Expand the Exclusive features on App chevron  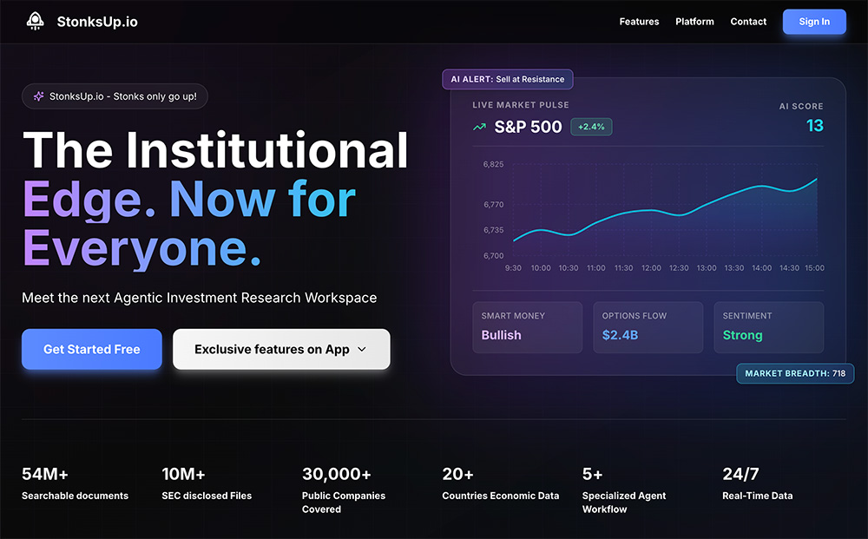[x=362, y=350]
